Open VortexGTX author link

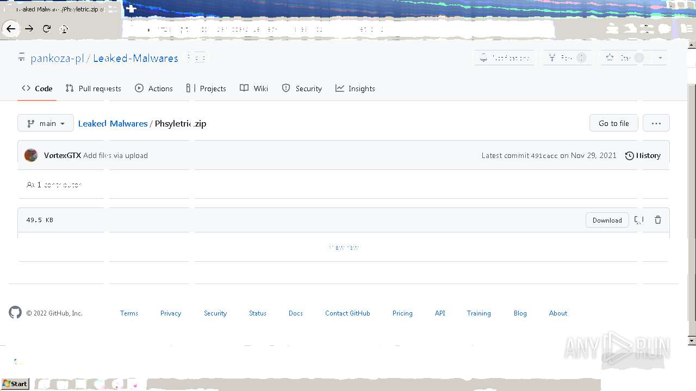(x=63, y=155)
